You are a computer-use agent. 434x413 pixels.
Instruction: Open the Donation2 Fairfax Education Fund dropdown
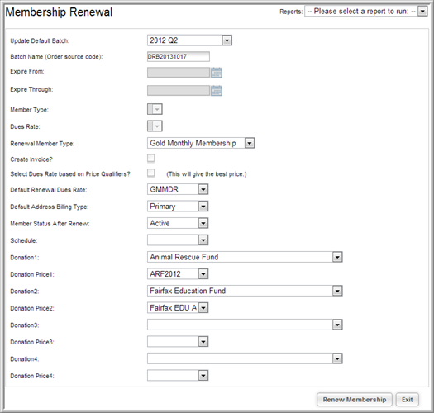coord(245,291)
